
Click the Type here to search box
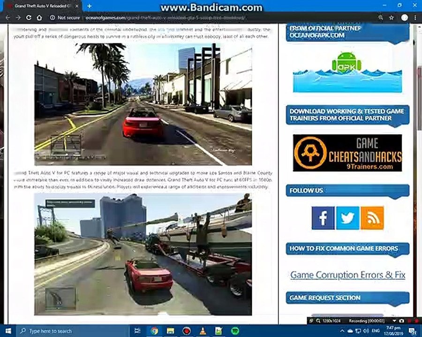(73, 331)
